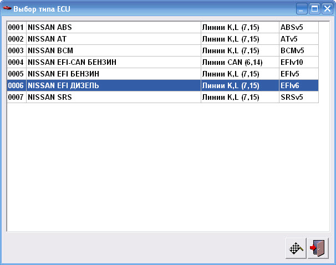This screenshot has height=265, width=336.
Task: Click row number 0002
Action: coord(17,39)
